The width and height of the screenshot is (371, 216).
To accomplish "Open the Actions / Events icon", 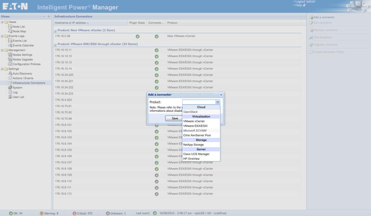I will (10, 78).
